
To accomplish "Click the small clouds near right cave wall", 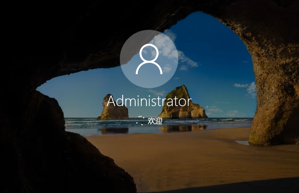I will pos(248,88).
